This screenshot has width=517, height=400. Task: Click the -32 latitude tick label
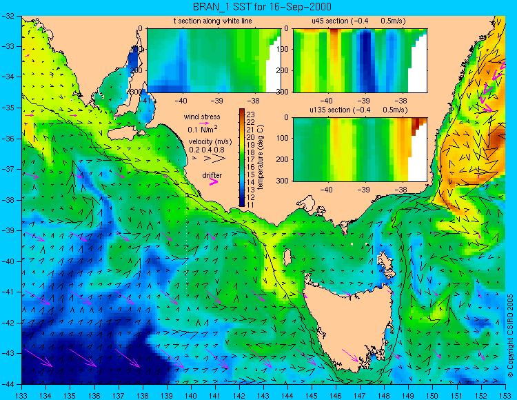pos(8,15)
